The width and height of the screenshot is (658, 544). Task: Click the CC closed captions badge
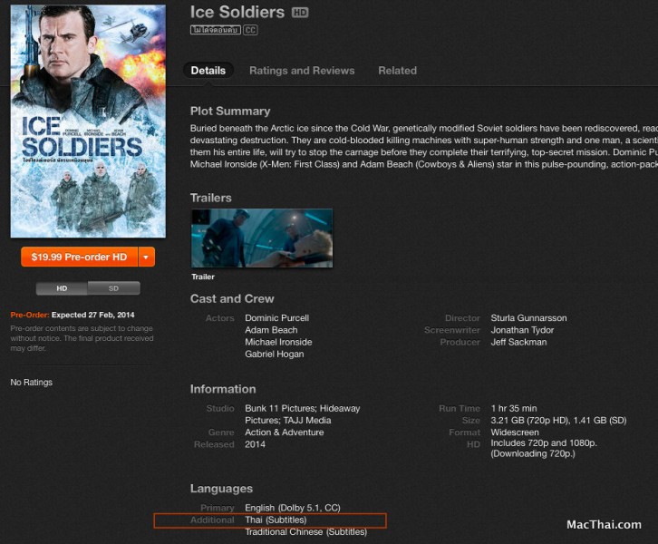(x=250, y=30)
